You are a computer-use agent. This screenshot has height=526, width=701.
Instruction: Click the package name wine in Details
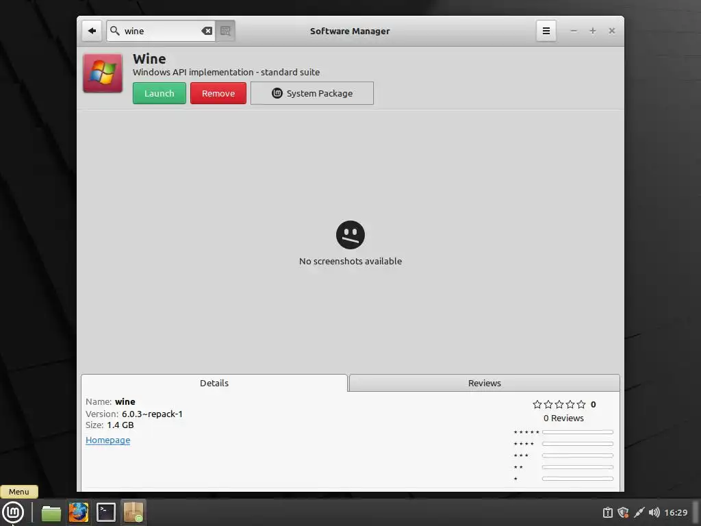(125, 401)
